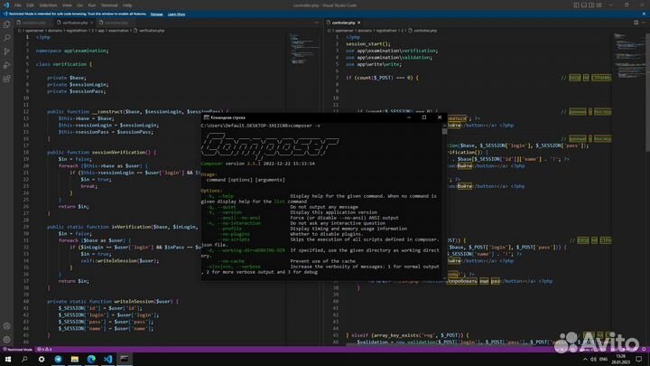Image resolution: width=650 pixels, height=366 pixels.
Task: Select controller.php tab in right group
Action: [343, 23]
